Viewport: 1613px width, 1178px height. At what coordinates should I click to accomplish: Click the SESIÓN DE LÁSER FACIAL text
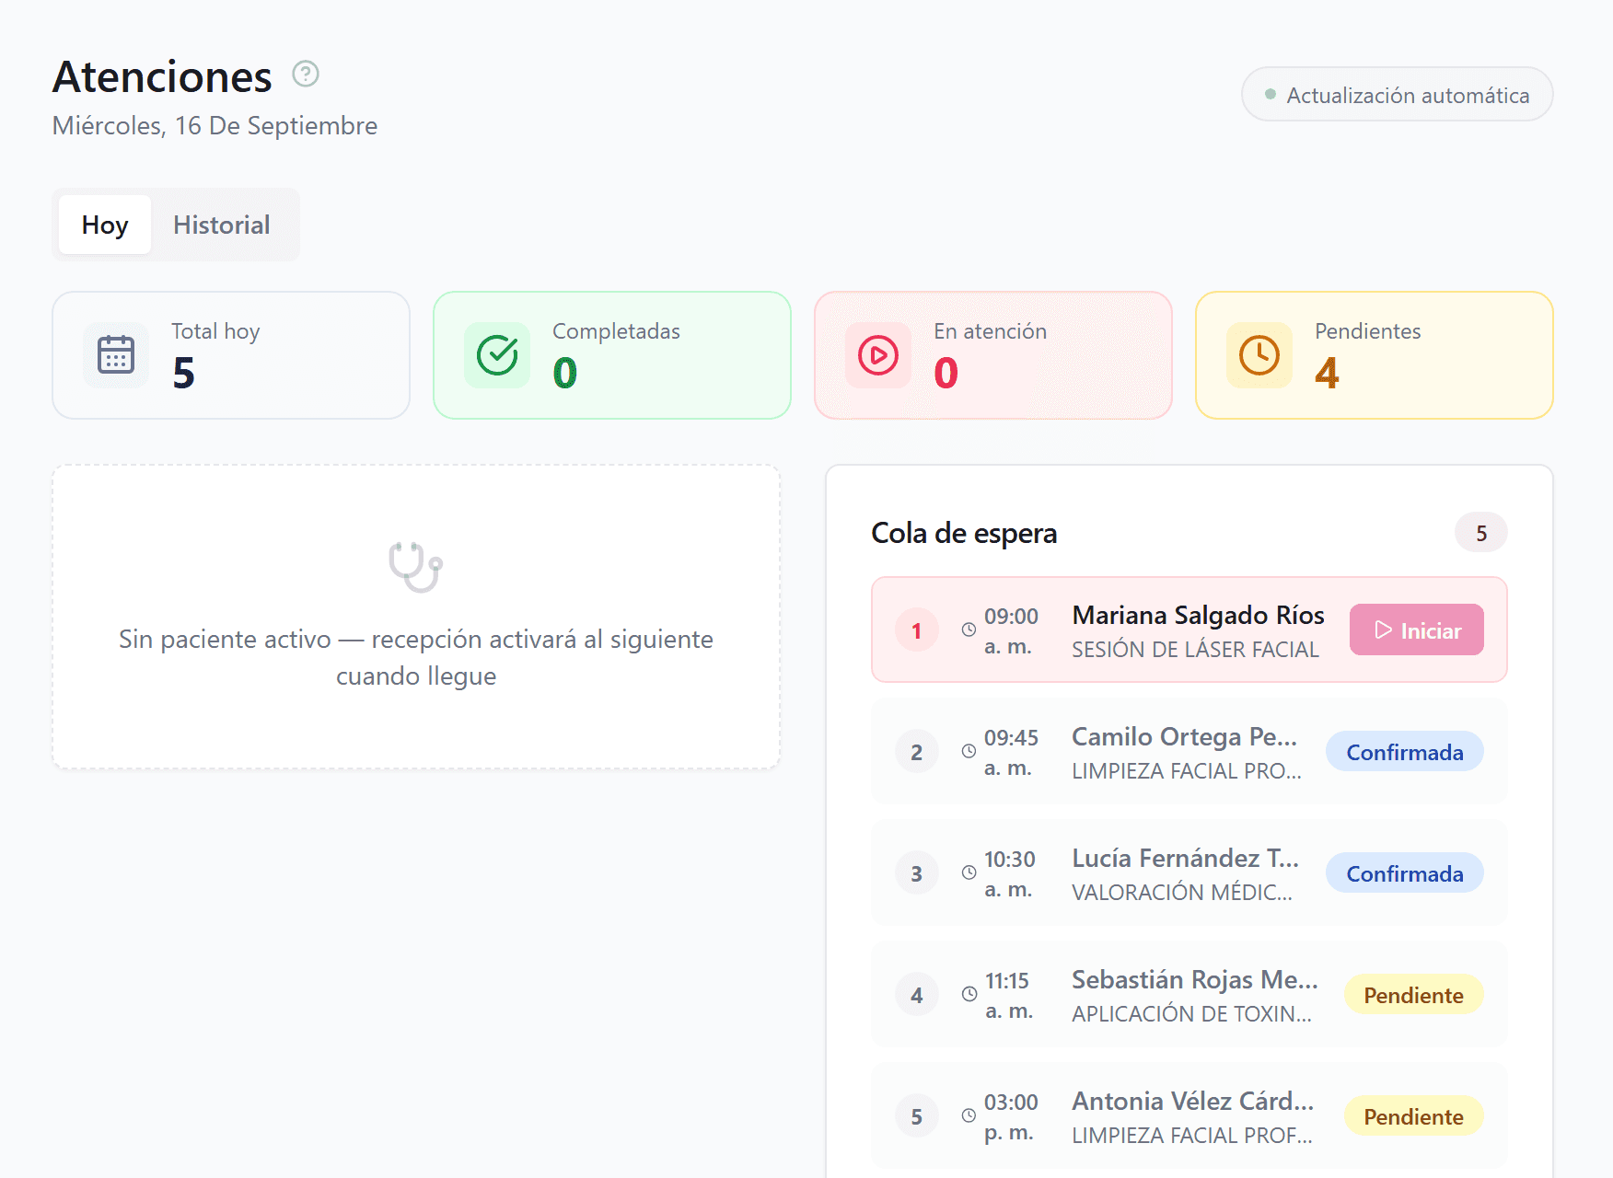pyautogui.click(x=1196, y=650)
